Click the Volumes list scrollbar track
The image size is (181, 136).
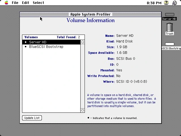(x=83, y=76)
